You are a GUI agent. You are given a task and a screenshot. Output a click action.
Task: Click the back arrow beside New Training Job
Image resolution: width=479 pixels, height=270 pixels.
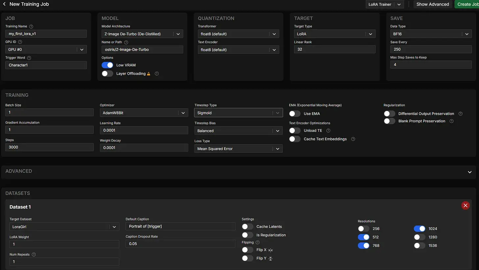[4, 4]
